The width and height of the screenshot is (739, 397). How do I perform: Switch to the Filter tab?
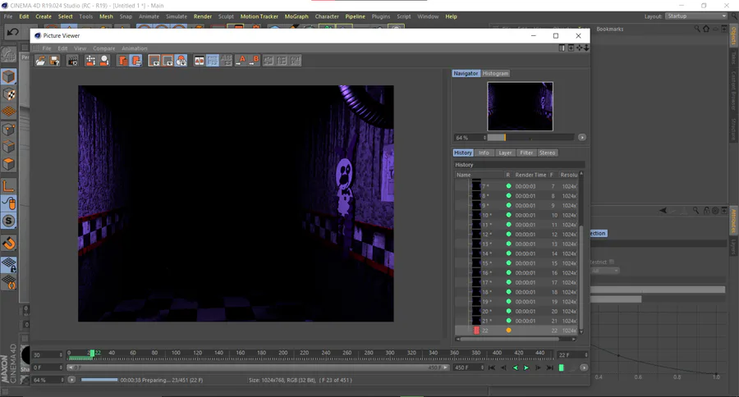coord(526,153)
